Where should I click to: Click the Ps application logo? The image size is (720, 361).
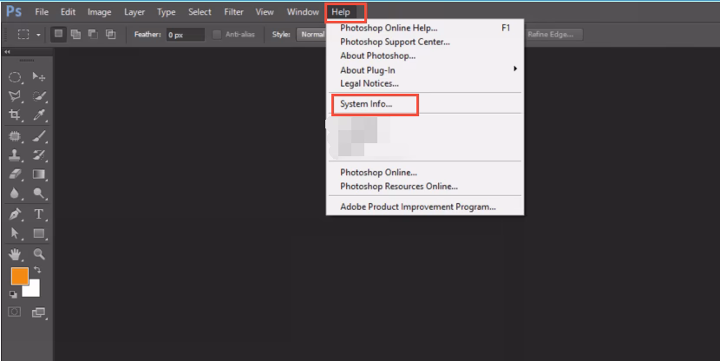(14, 11)
